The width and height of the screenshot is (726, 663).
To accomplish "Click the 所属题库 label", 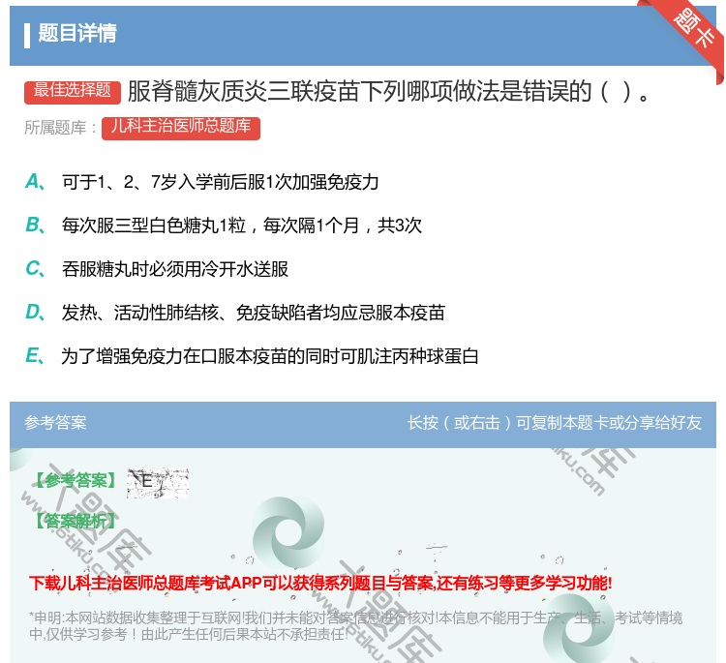I will pyautogui.click(x=61, y=128).
